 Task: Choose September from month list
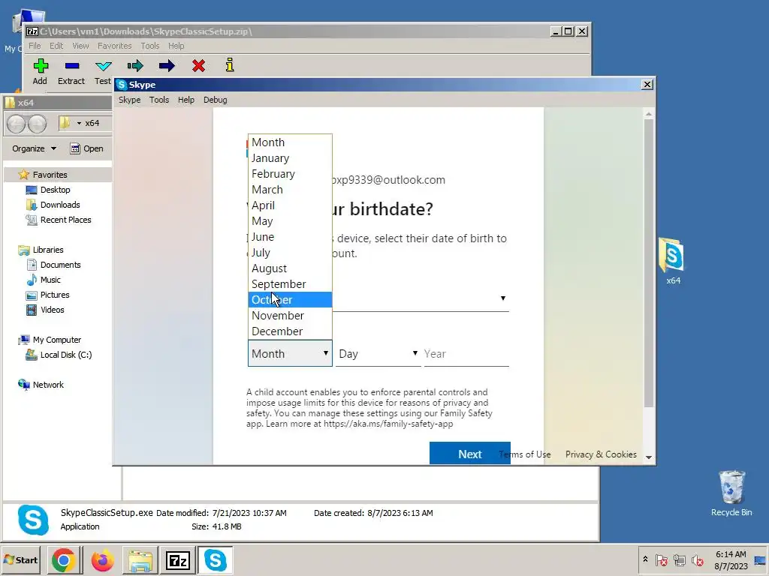coord(290,284)
